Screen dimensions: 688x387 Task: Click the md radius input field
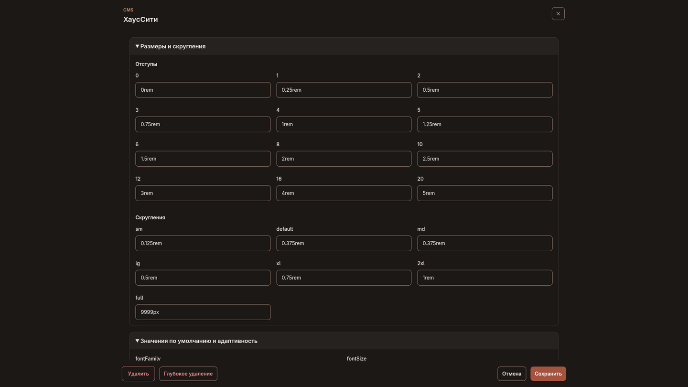click(485, 243)
